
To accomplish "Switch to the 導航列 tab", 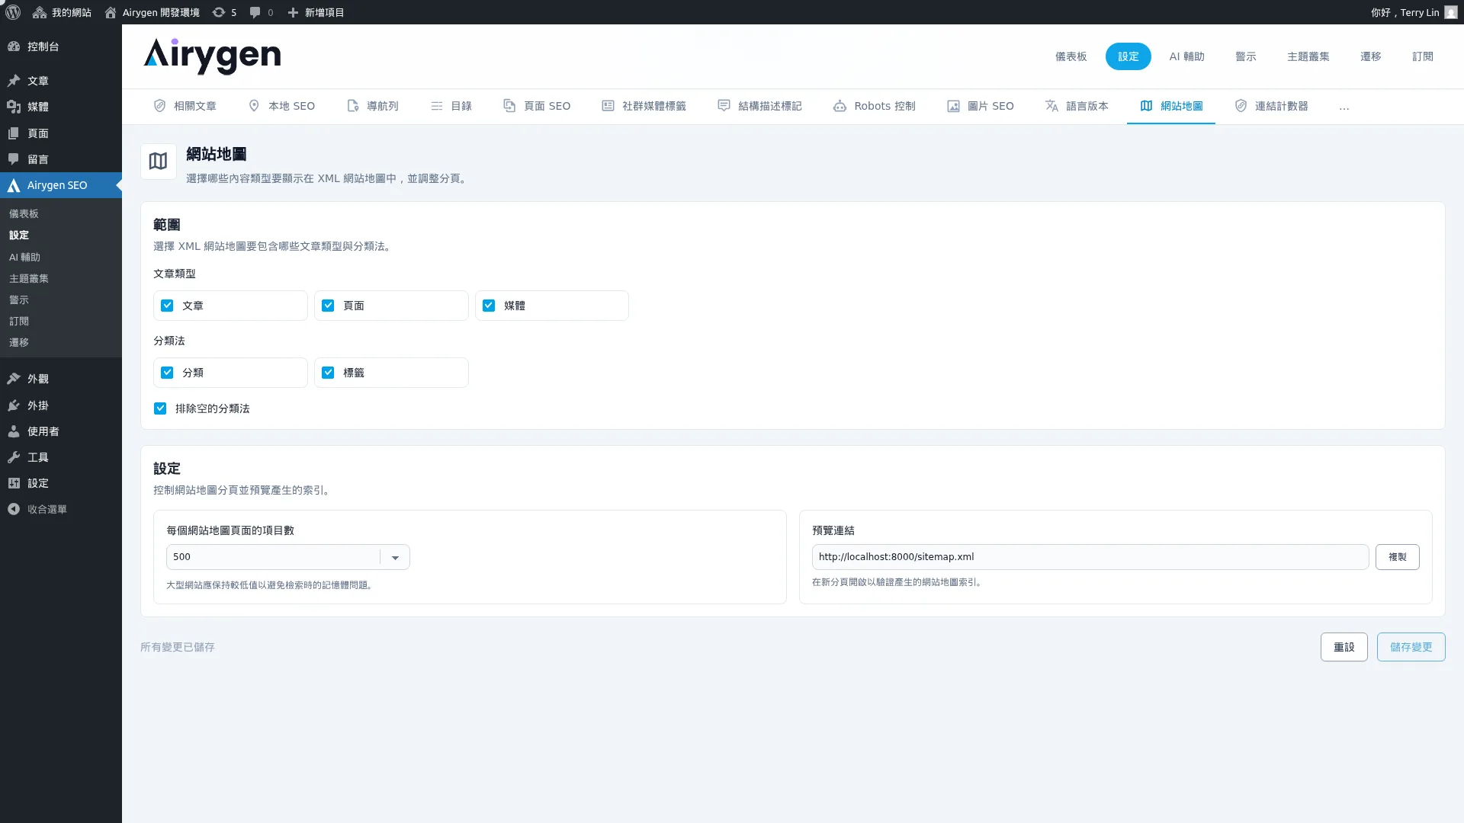I will point(373,106).
